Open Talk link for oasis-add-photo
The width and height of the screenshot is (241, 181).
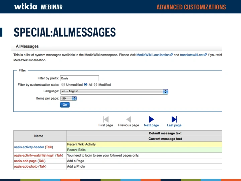click(43, 166)
